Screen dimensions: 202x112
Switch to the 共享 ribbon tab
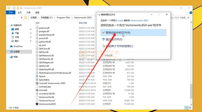pyautogui.click(x=29, y=12)
